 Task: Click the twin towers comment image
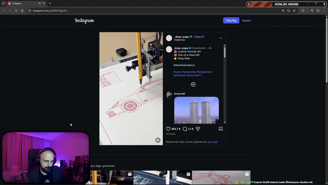pos(197,110)
